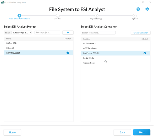Select the PA iPhone 7.55.2.2 container row

point(116,53)
